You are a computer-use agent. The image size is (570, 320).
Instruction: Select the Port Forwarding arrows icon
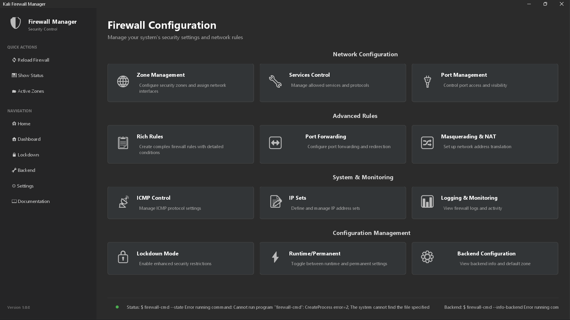tap(275, 143)
